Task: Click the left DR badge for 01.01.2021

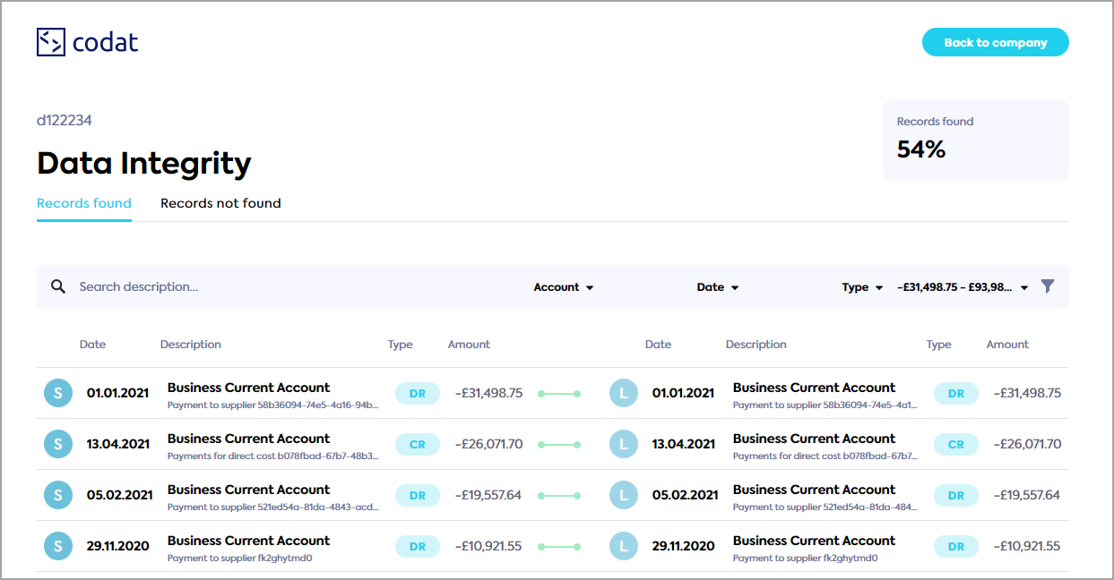Action: pos(418,394)
